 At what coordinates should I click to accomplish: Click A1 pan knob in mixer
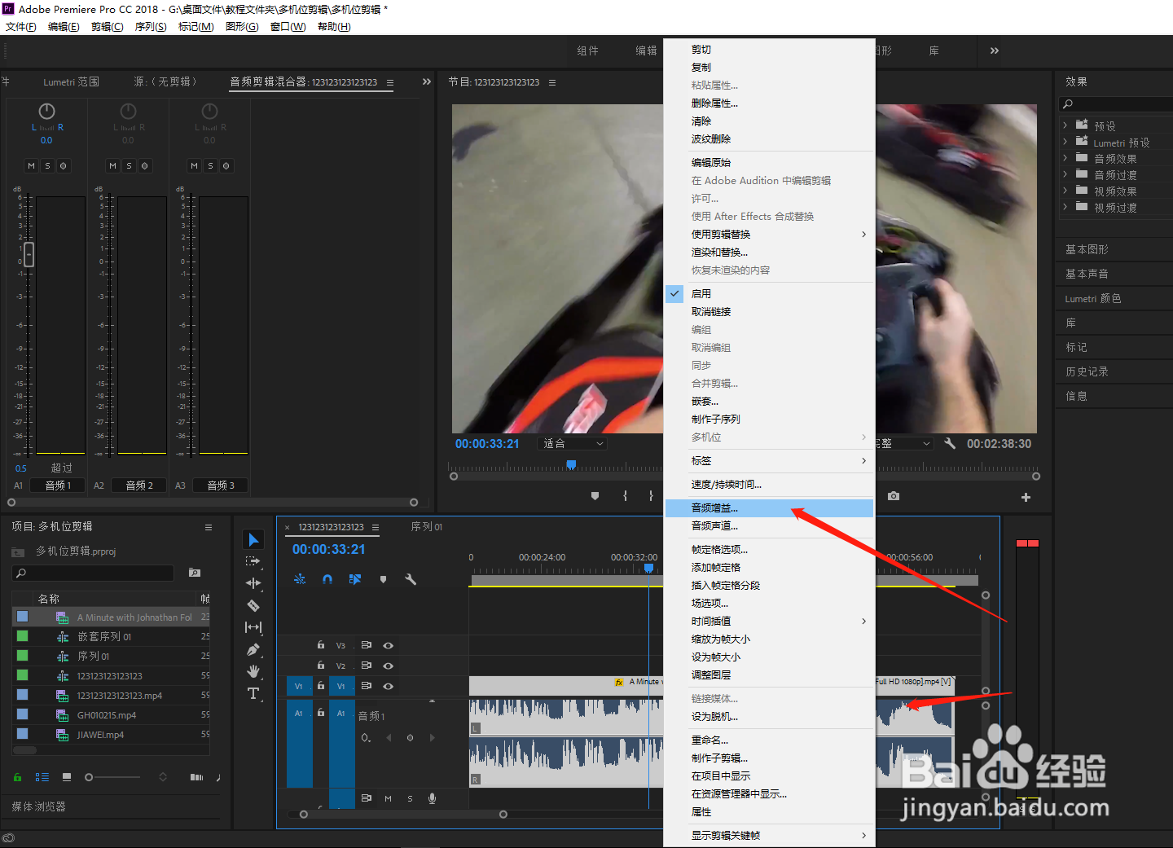(x=46, y=111)
